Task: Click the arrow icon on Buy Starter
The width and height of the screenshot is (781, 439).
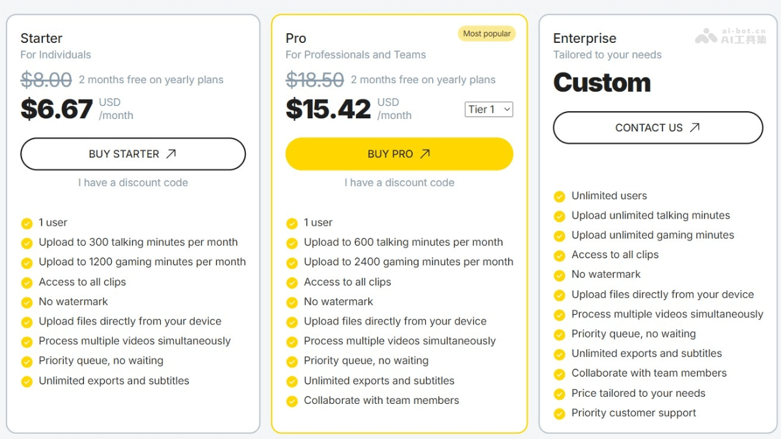Action: pyautogui.click(x=171, y=154)
